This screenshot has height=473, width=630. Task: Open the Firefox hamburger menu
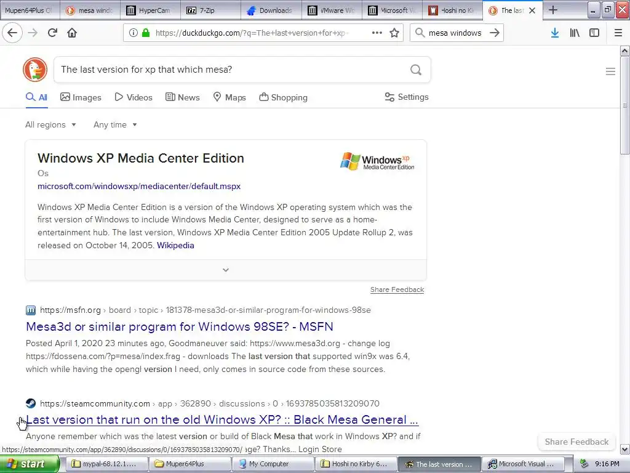618,33
